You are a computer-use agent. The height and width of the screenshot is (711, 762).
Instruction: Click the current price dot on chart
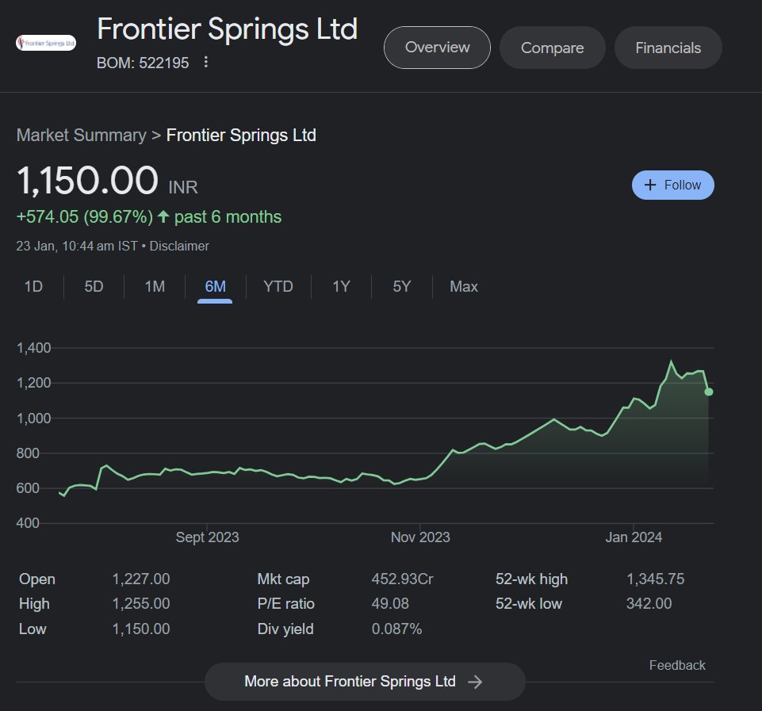coord(709,392)
